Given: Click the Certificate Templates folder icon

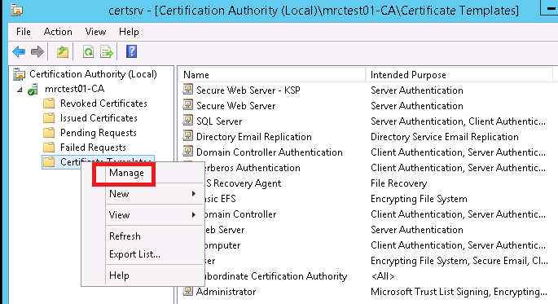Looking at the screenshot, I should [x=49, y=162].
